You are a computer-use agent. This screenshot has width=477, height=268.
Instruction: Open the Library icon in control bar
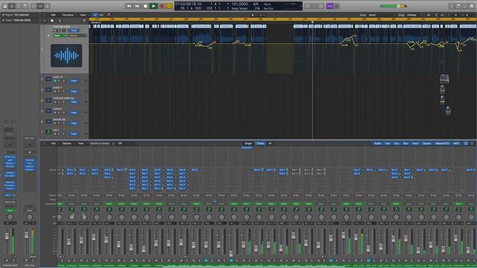point(5,6)
